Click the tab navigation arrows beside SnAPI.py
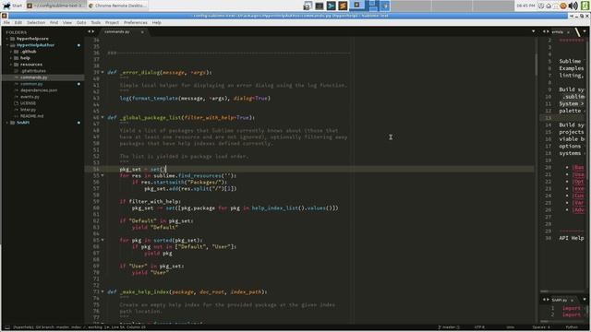 coord(546,300)
